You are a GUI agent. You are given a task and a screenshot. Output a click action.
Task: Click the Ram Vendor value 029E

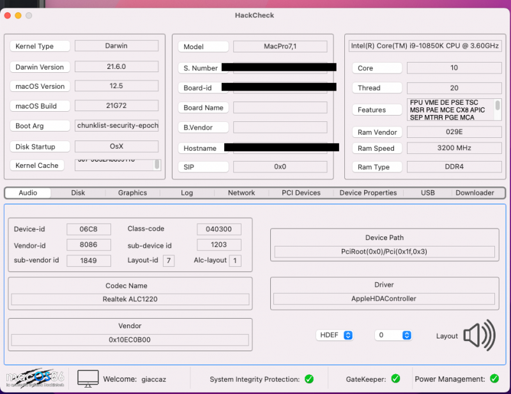[454, 132]
